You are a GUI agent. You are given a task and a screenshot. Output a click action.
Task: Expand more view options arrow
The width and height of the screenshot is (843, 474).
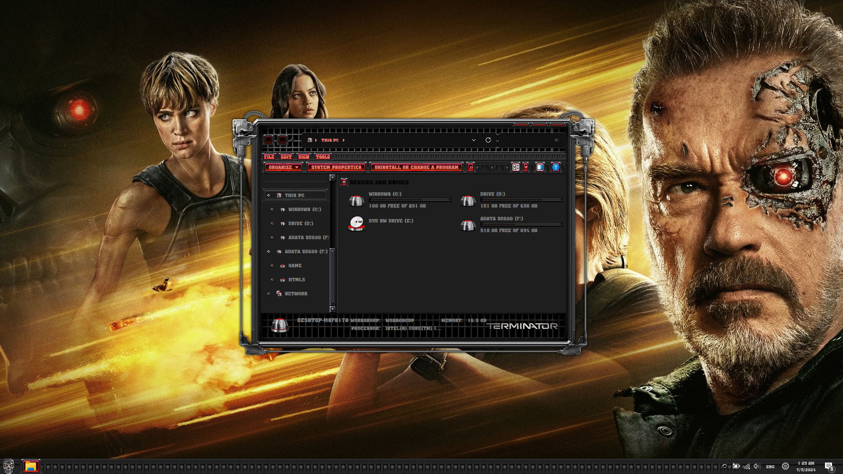[x=526, y=167]
